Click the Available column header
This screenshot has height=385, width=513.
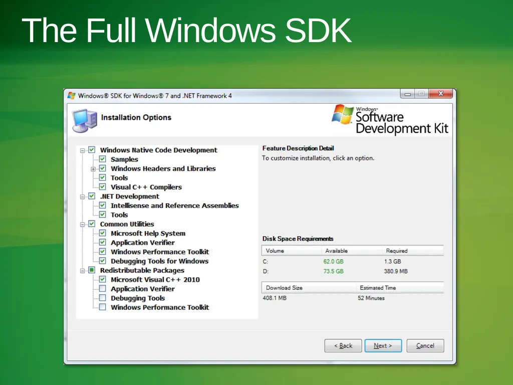click(x=352, y=251)
